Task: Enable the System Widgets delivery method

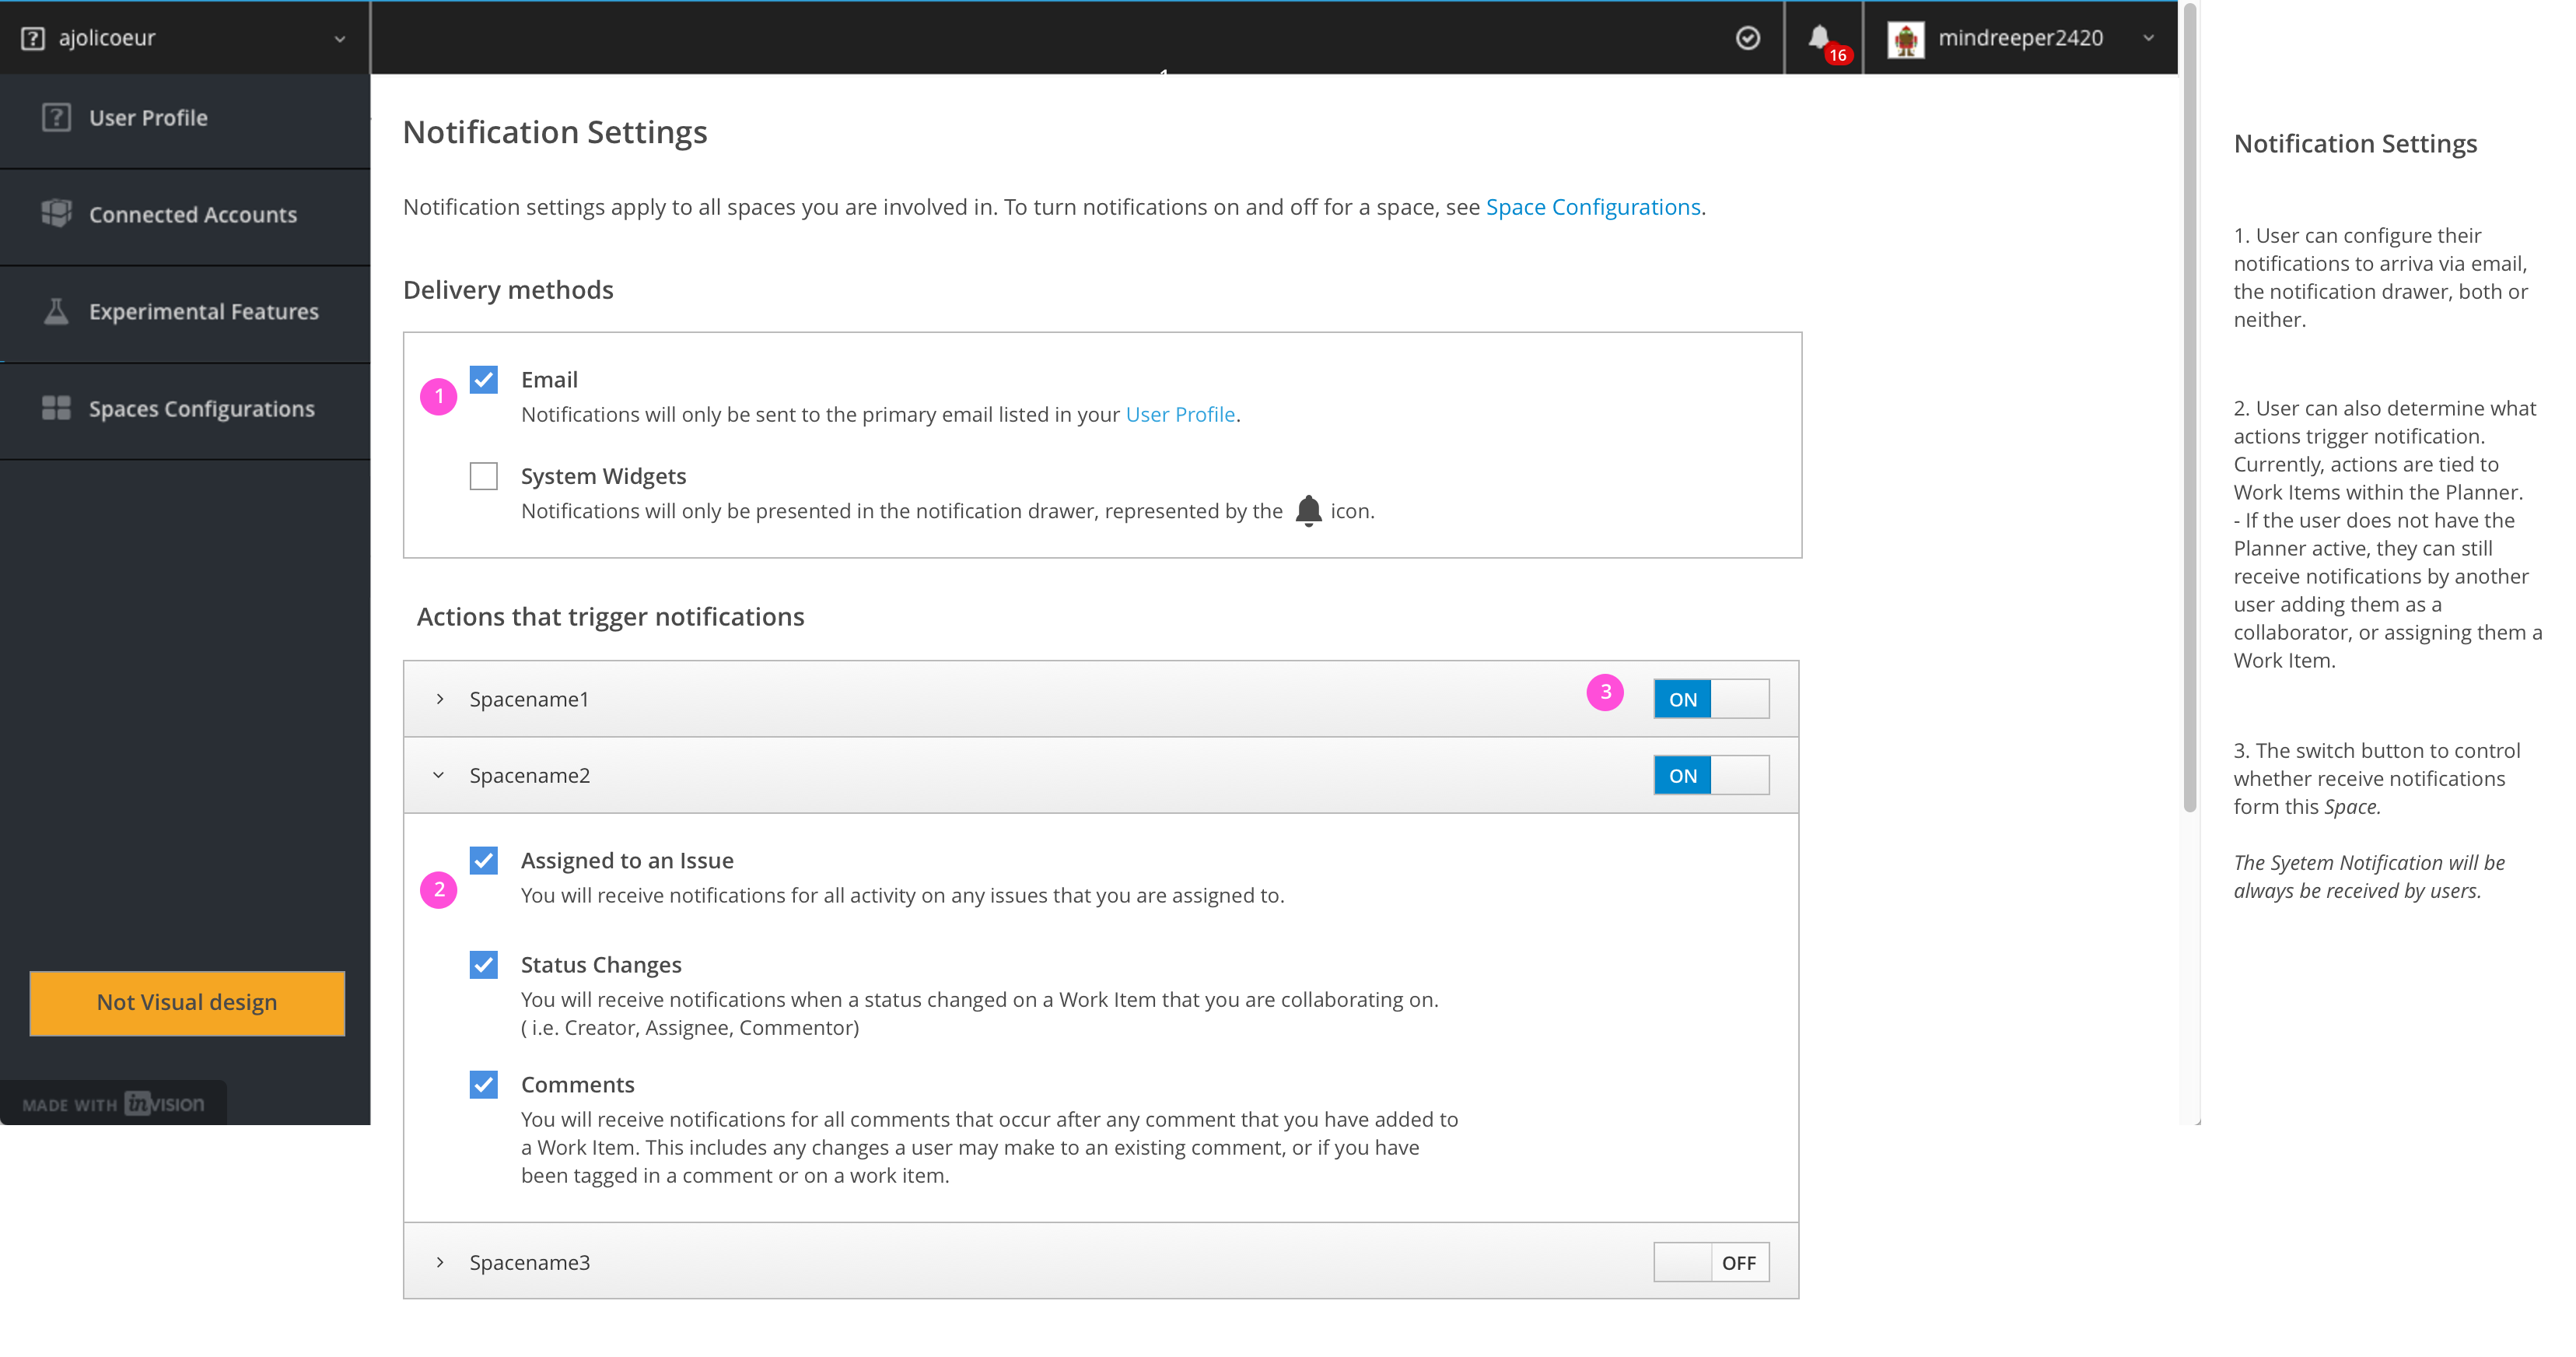Action: [x=483, y=476]
